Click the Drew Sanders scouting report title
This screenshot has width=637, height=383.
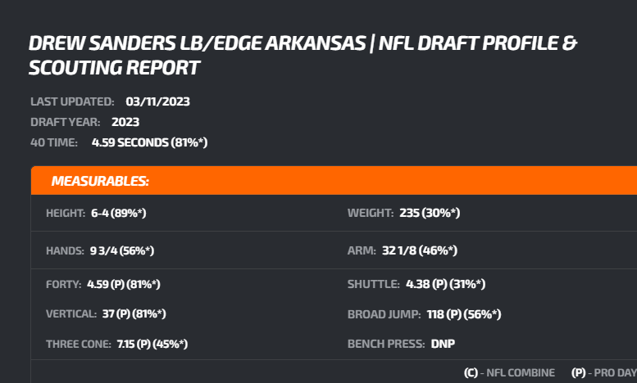303,55
